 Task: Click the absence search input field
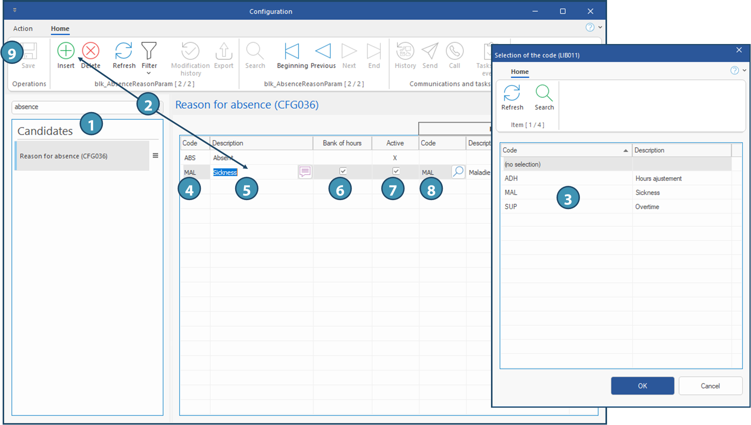pos(75,107)
